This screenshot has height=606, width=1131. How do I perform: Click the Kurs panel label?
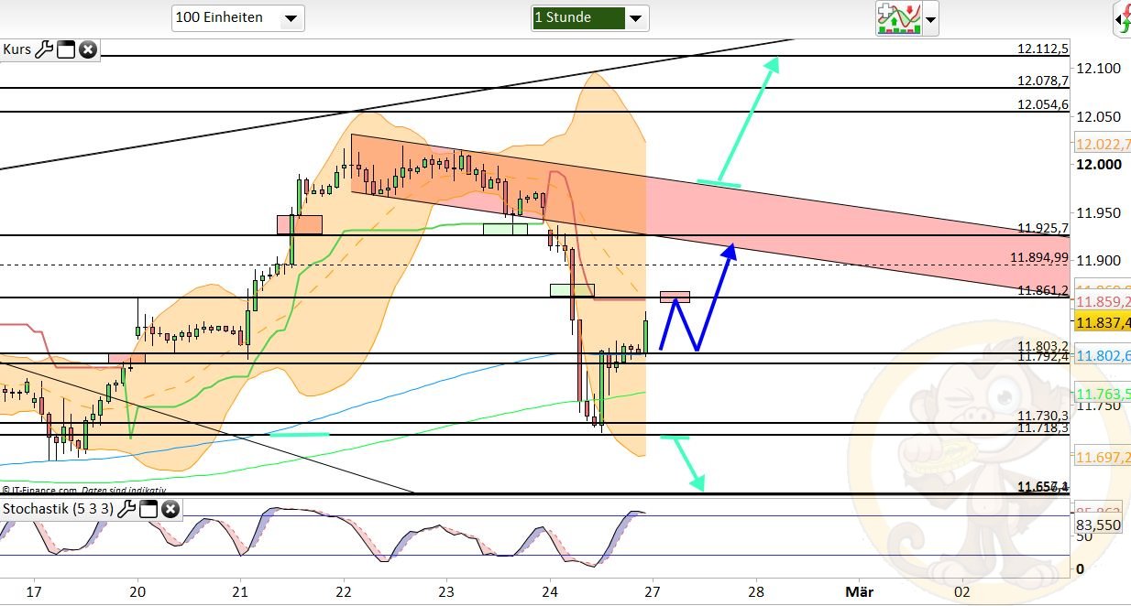16,49
